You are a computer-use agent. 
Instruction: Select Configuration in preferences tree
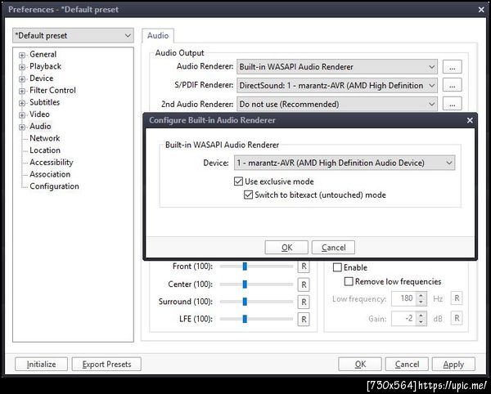tap(54, 186)
